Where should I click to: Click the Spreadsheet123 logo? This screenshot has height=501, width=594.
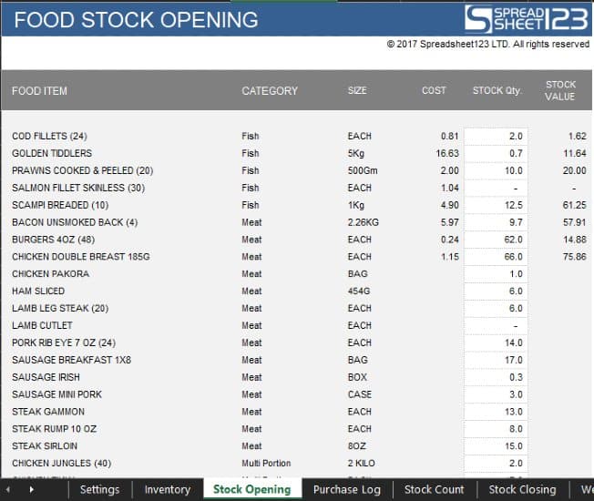[527, 18]
